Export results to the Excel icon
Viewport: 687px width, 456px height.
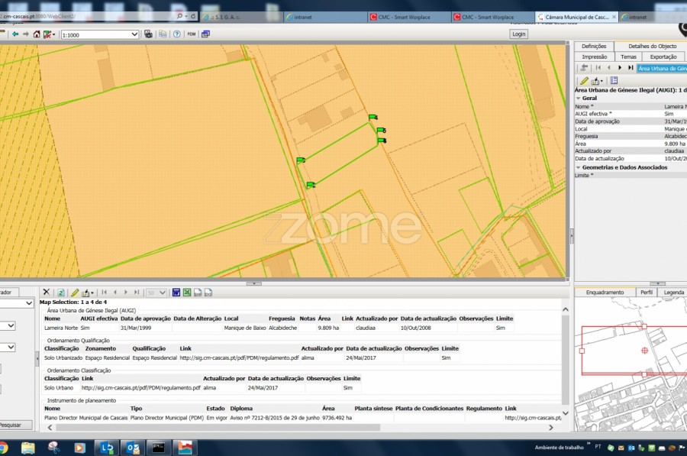187,293
